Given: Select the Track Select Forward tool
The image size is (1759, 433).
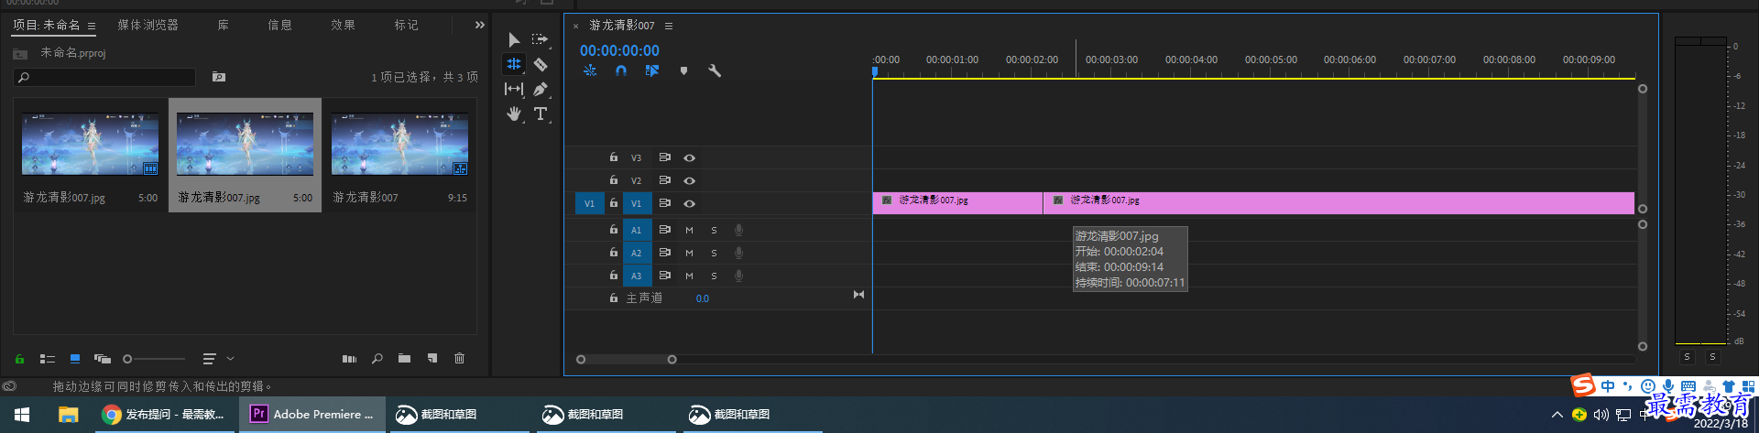Looking at the screenshot, I should click(x=541, y=39).
